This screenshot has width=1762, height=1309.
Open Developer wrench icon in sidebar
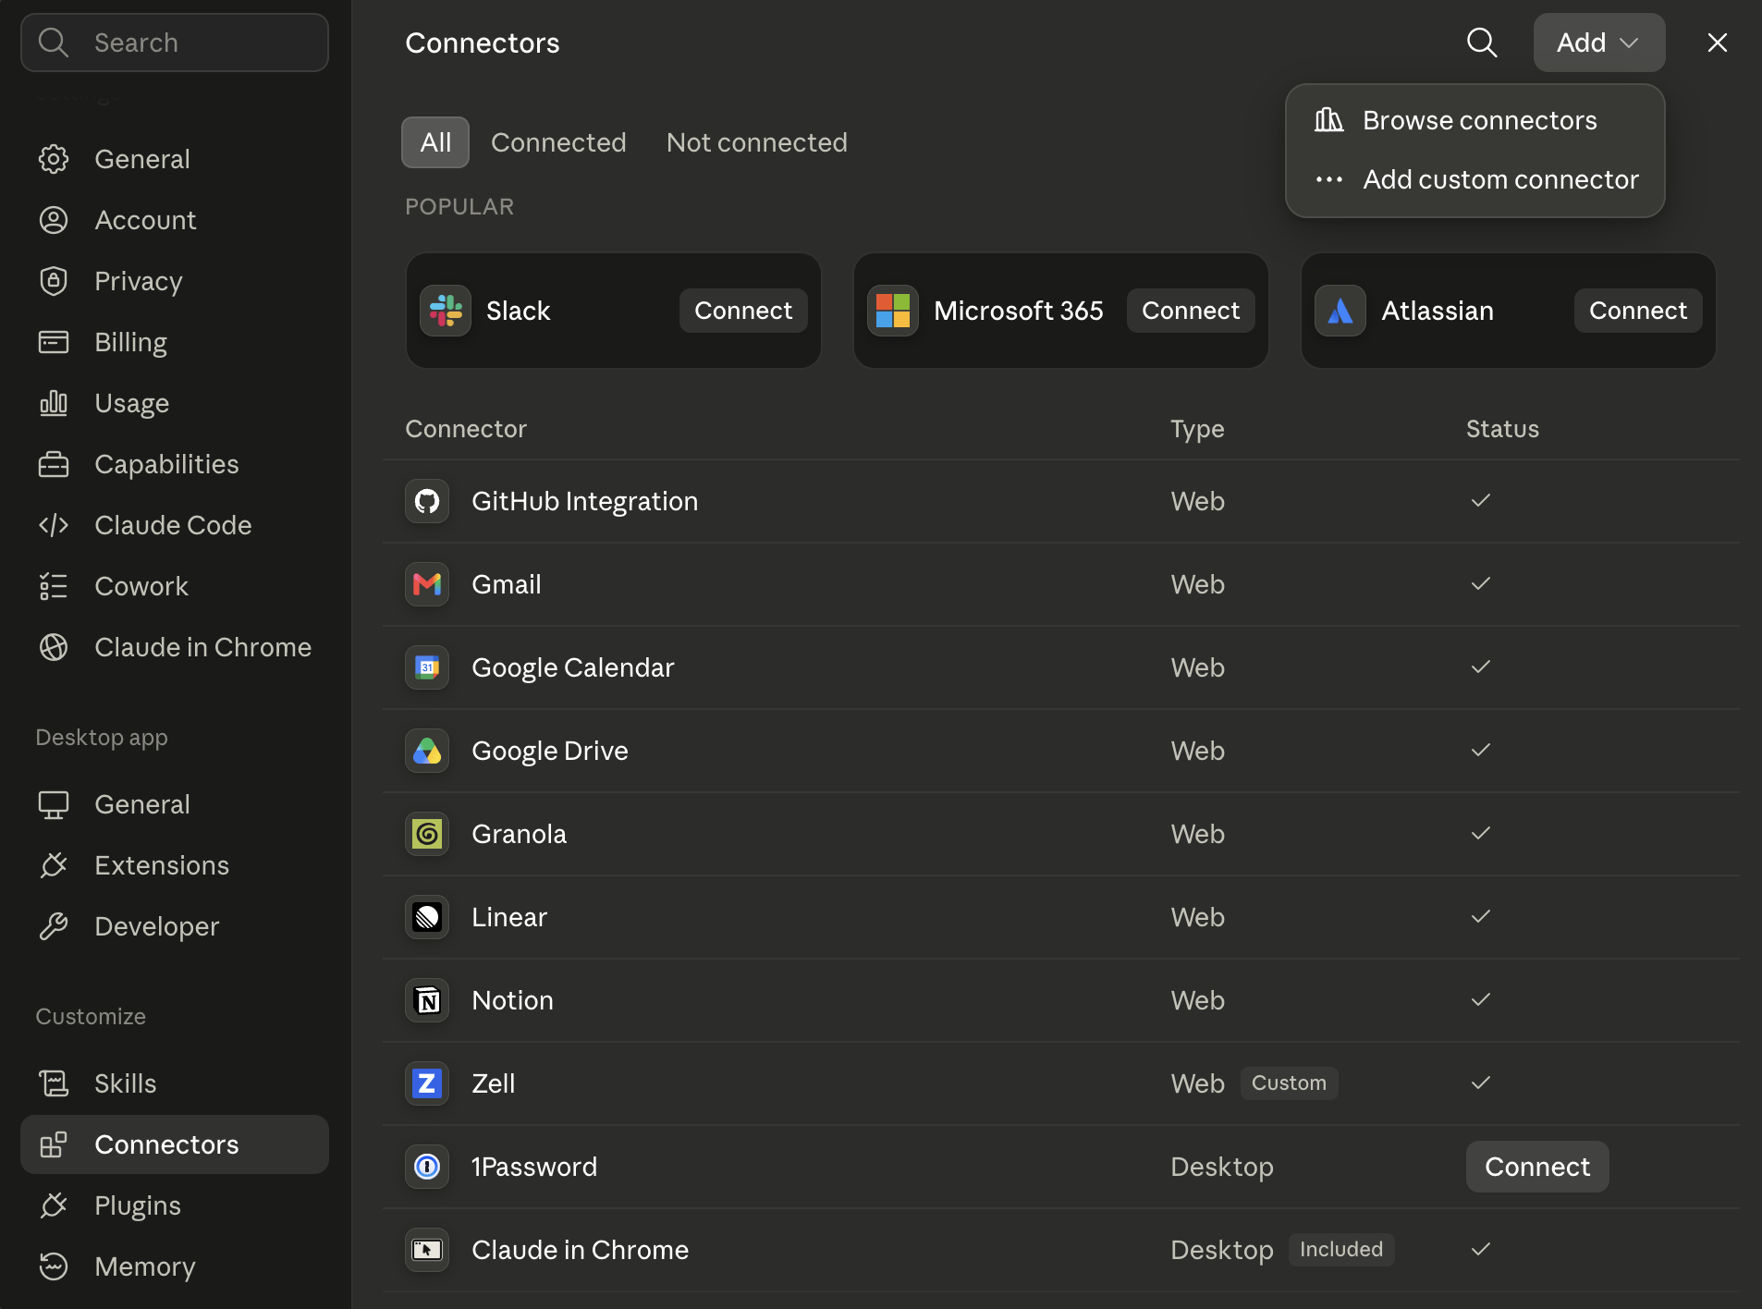pos(54,926)
